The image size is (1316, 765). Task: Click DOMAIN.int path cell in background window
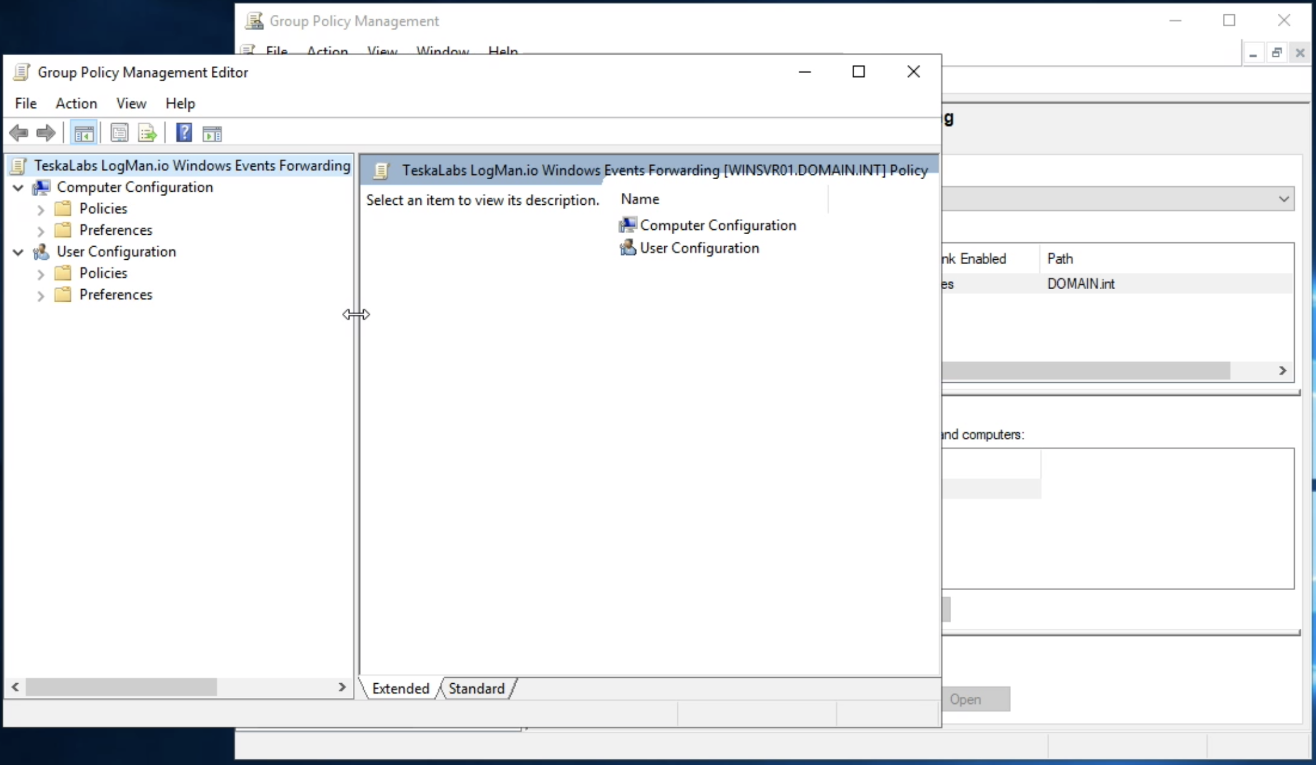[x=1081, y=284]
